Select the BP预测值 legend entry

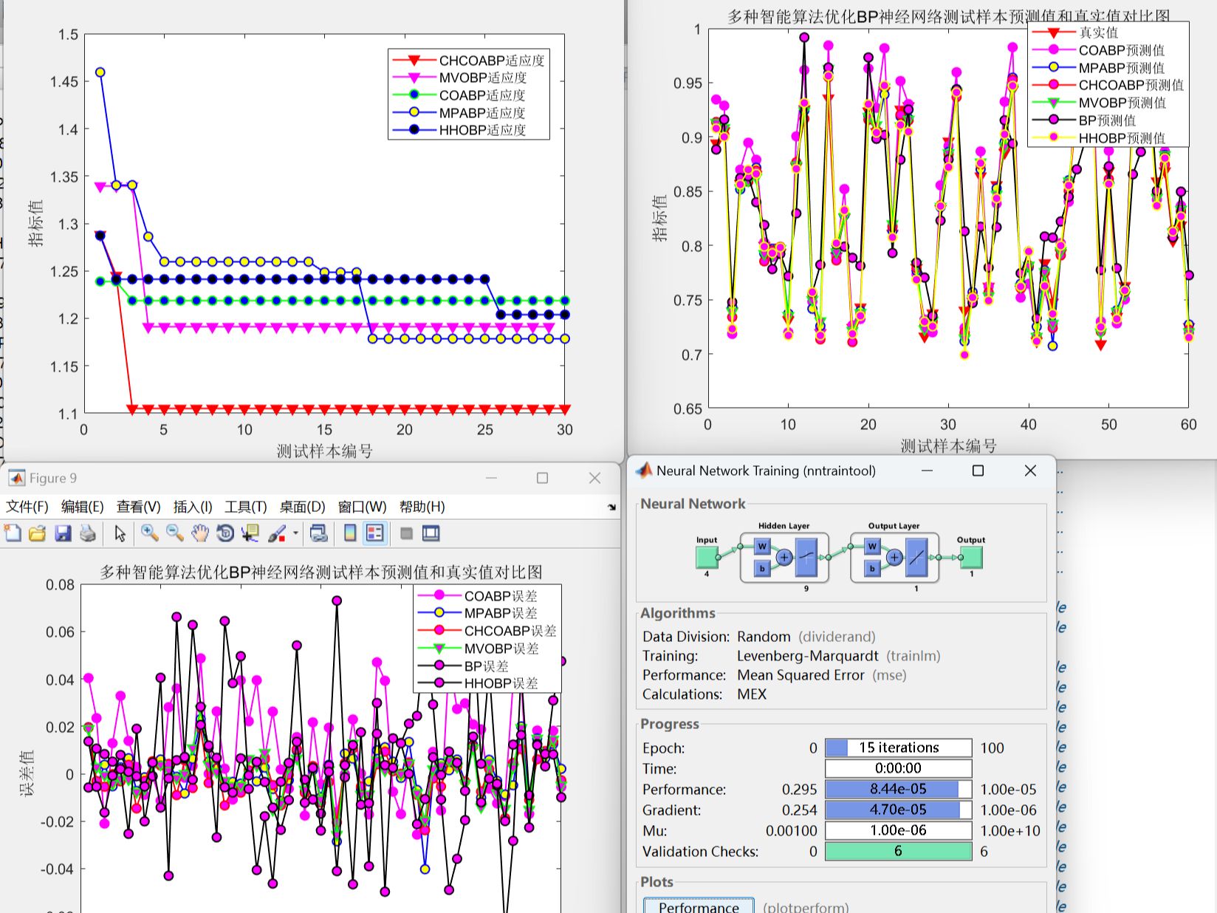click(1084, 120)
